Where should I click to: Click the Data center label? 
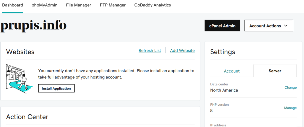click(219, 84)
